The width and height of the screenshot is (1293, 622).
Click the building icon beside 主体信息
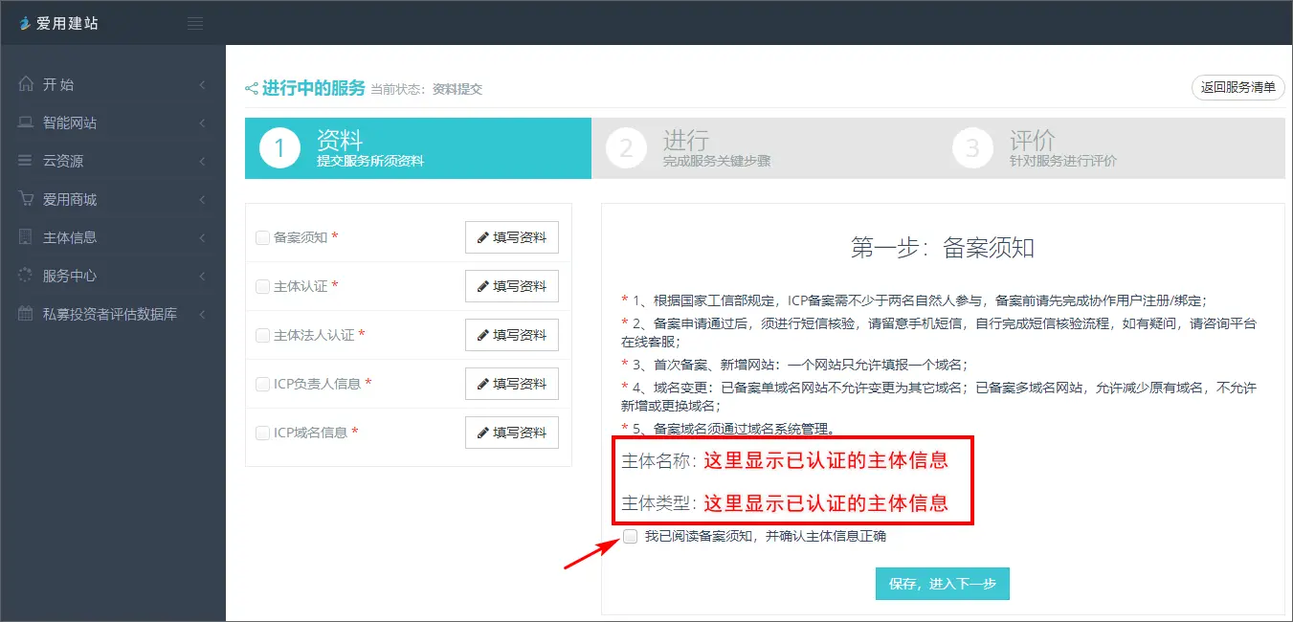click(x=26, y=237)
